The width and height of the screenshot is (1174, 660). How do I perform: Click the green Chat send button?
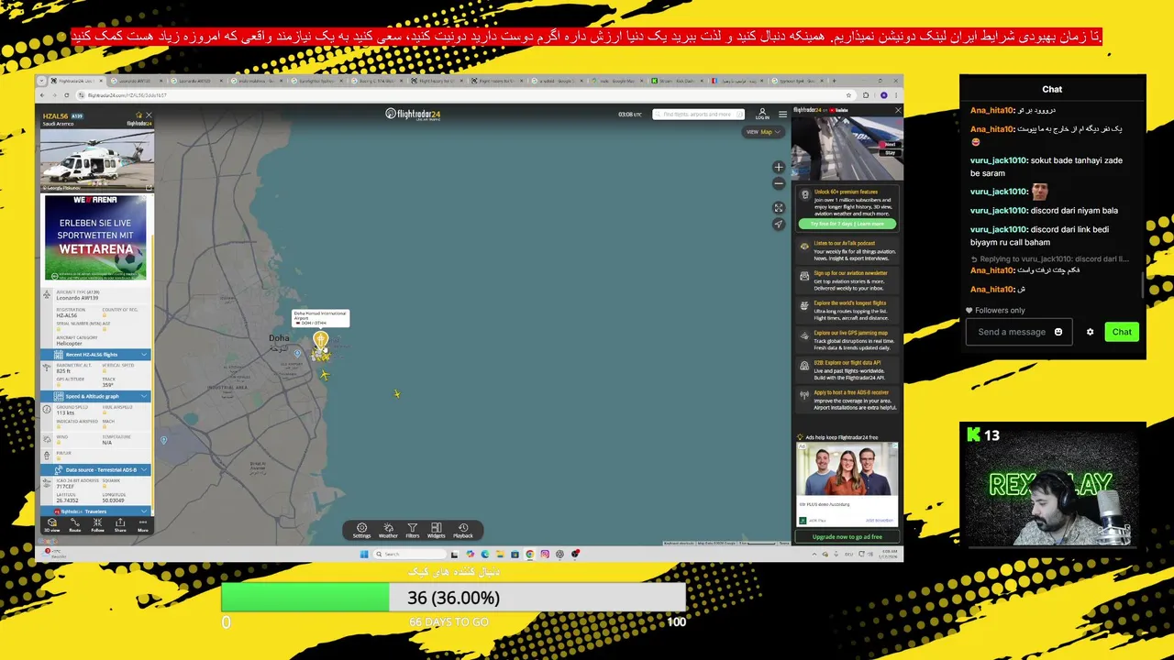pos(1122,332)
